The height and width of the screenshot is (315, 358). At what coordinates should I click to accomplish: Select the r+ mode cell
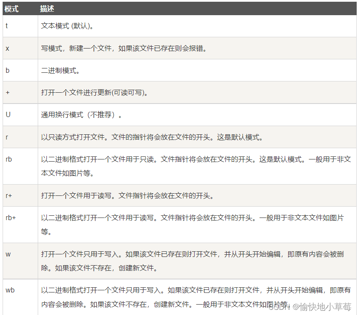coord(8,196)
